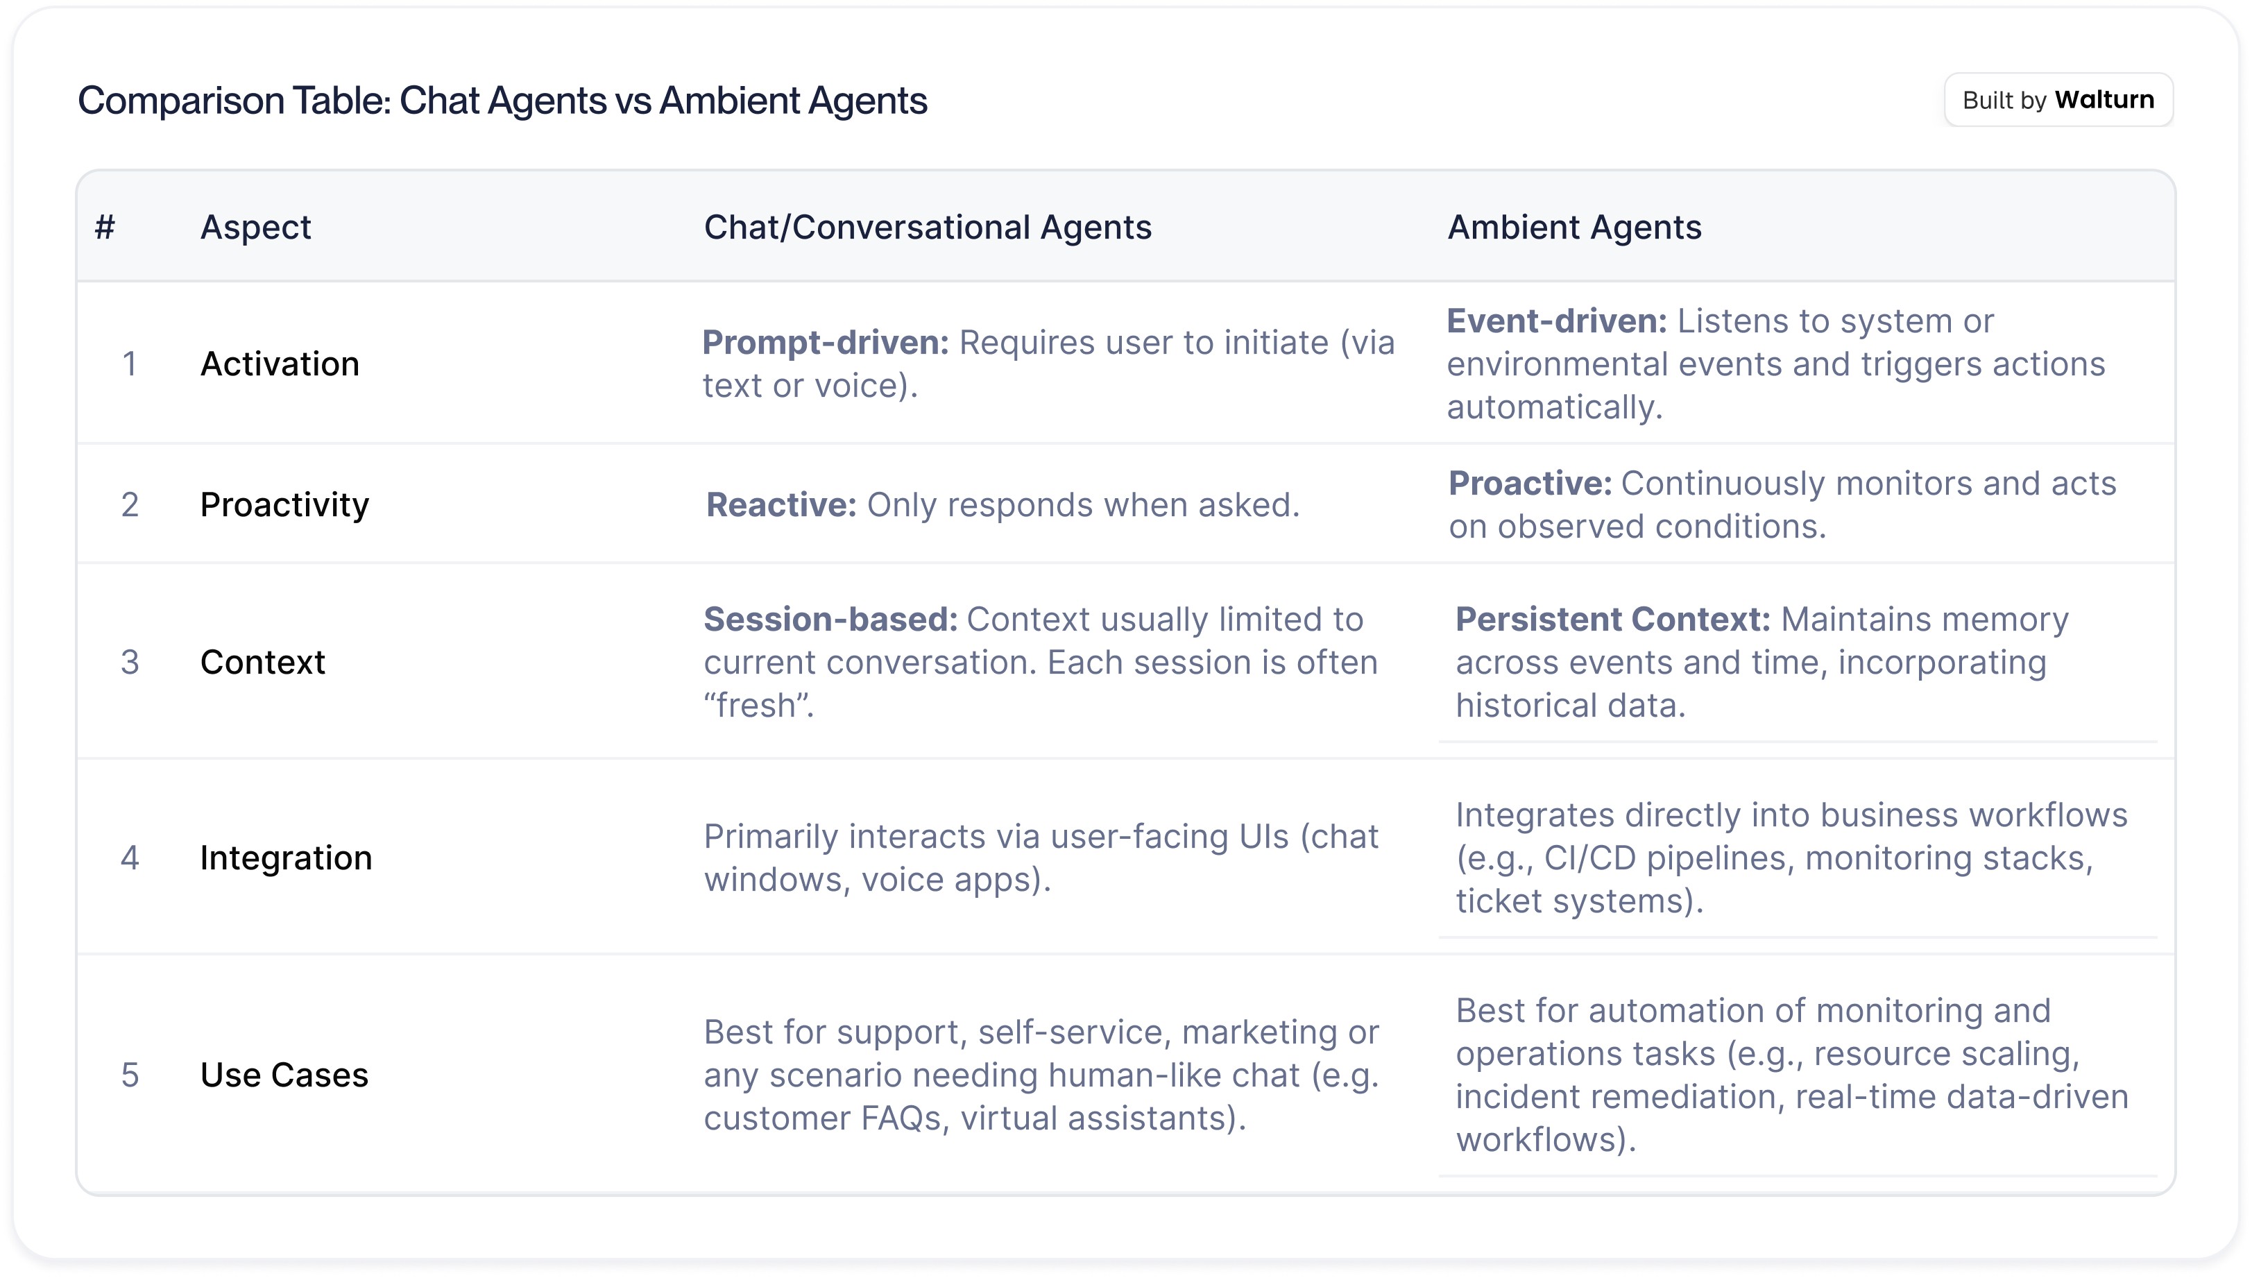Click the Chat/Conversational Agents column header
2252x1278 pixels.
pyautogui.click(x=927, y=228)
